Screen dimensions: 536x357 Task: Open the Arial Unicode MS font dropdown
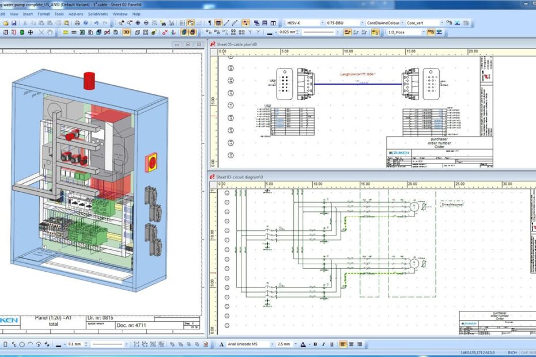271,344
